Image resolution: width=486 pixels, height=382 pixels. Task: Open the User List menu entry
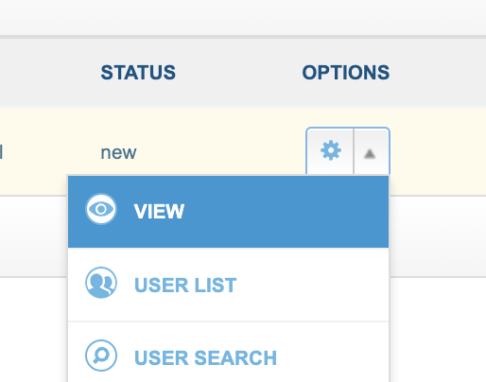point(228,285)
